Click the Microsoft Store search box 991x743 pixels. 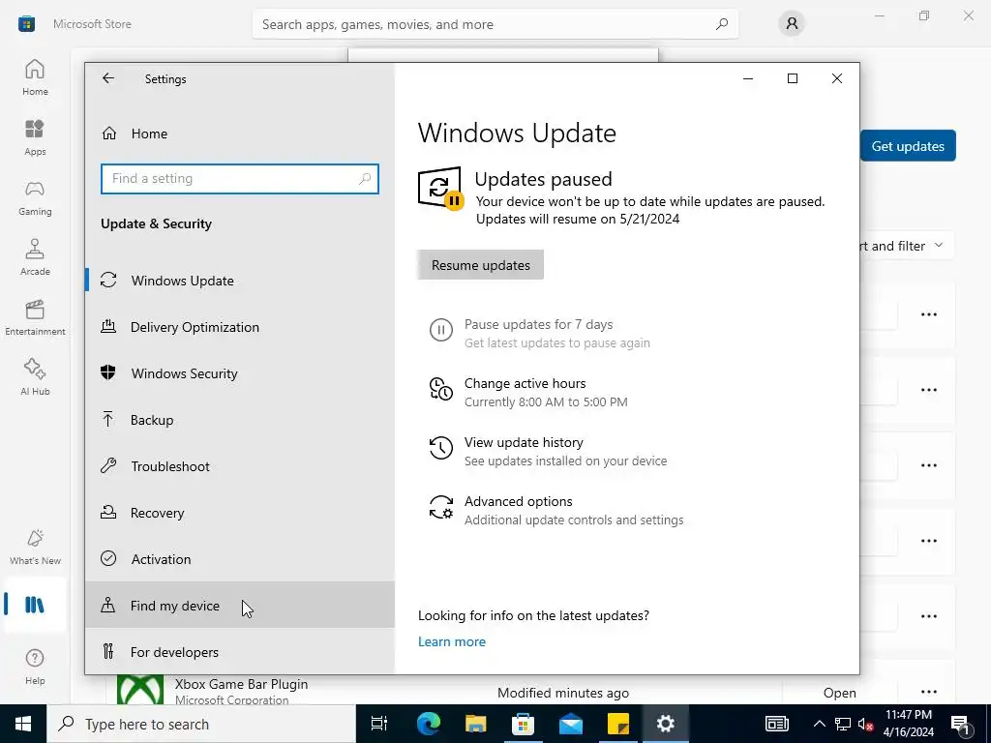495,24
